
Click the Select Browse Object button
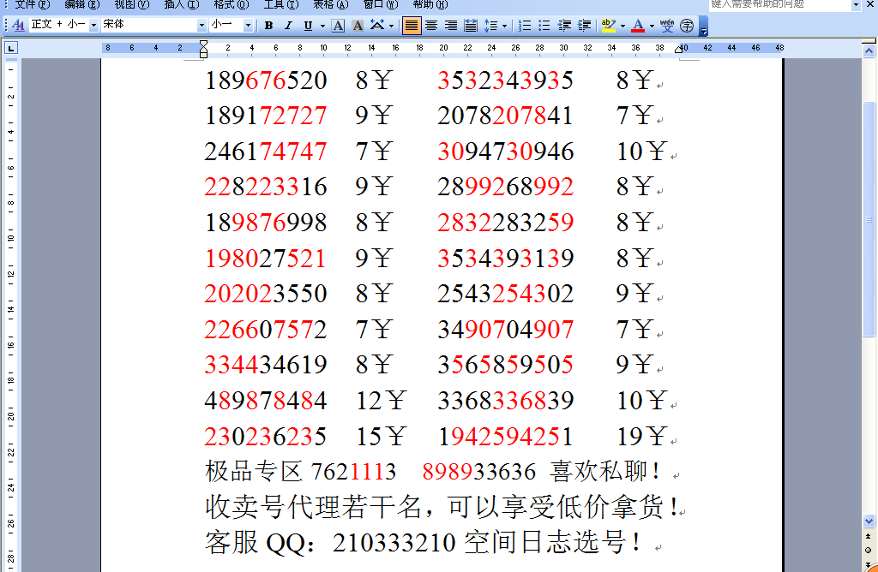[869, 551]
